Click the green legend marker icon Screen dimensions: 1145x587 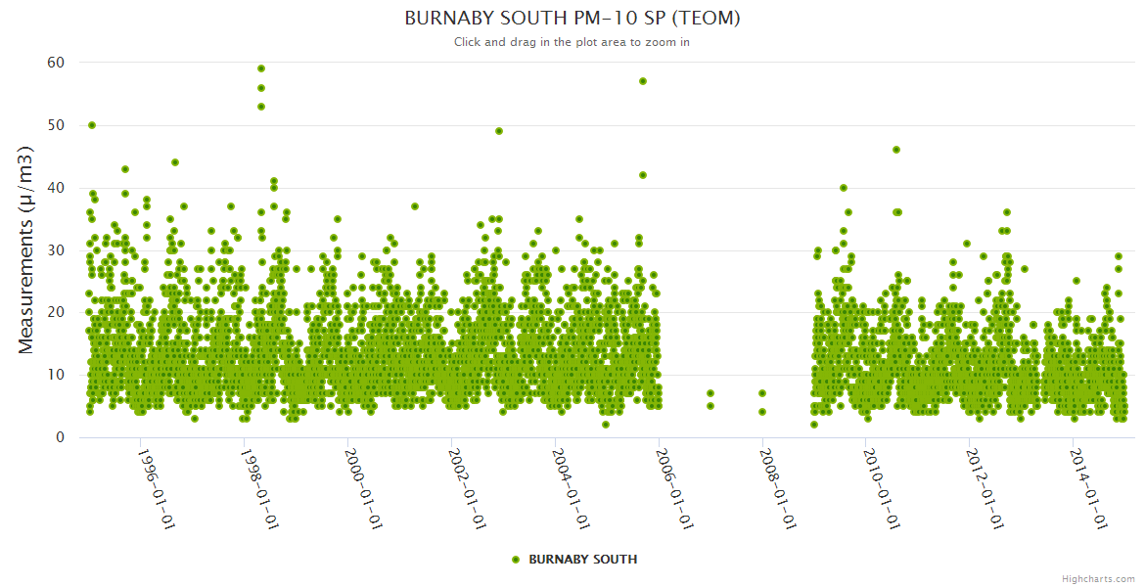(516, 560)
